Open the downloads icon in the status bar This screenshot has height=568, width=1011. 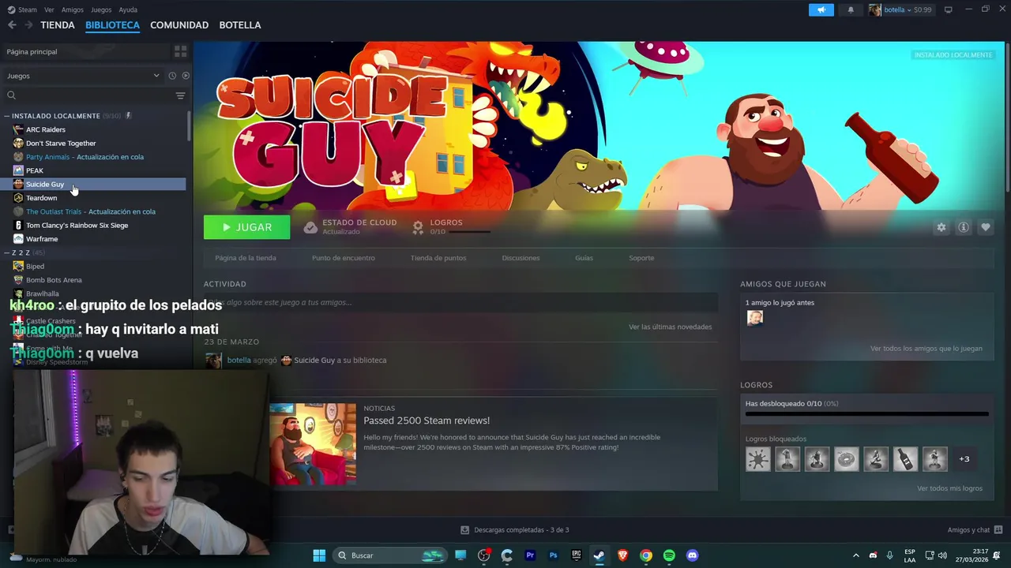[464, 529]
